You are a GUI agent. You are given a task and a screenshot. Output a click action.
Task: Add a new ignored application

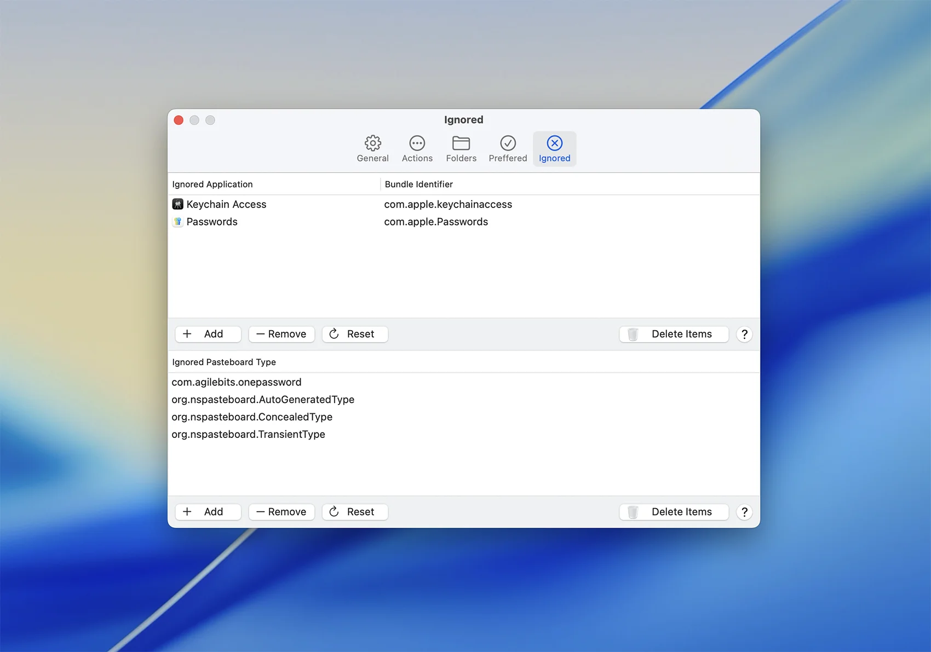click(x=208, y=334)
